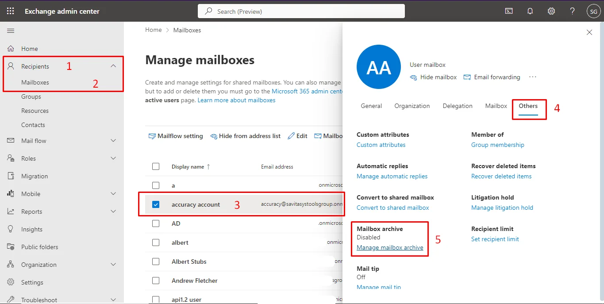Switch to the Delegation tab
Screen dimensions: 604x304
pos(458,106)
